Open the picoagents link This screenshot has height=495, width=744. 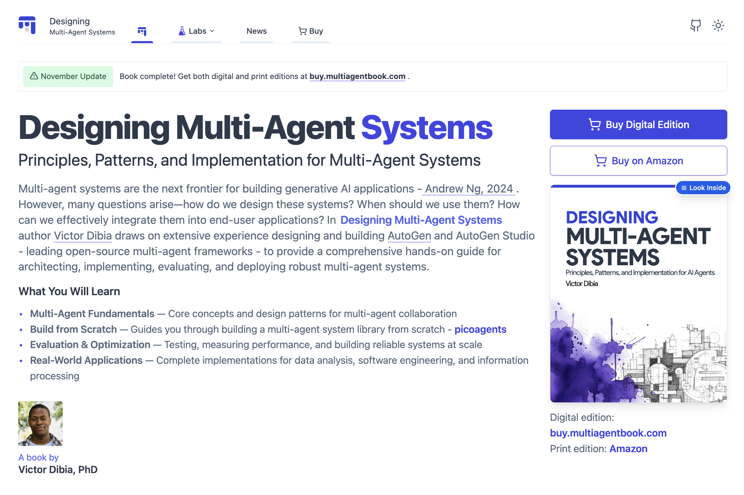[480, 329]
